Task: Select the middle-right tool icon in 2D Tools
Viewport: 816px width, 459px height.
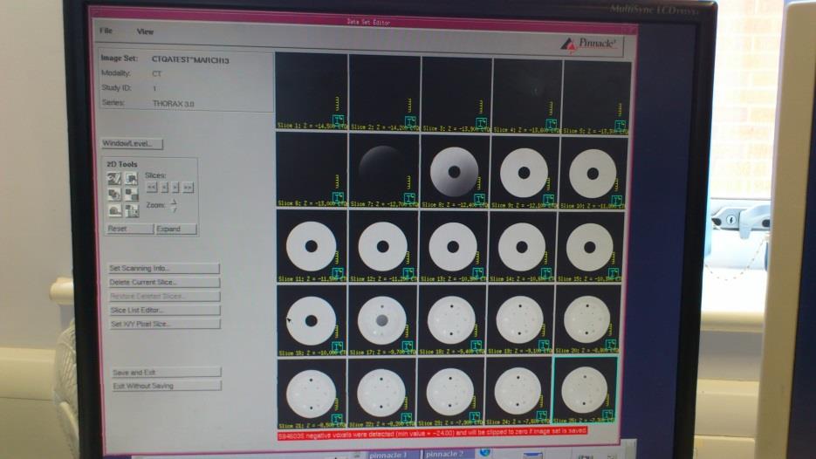Action: [132, 195]
